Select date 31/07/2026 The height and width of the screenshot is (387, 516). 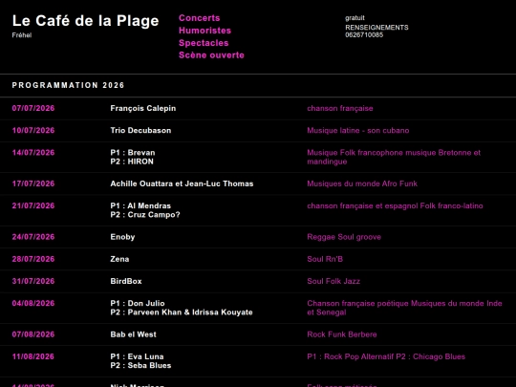[33, 281]
